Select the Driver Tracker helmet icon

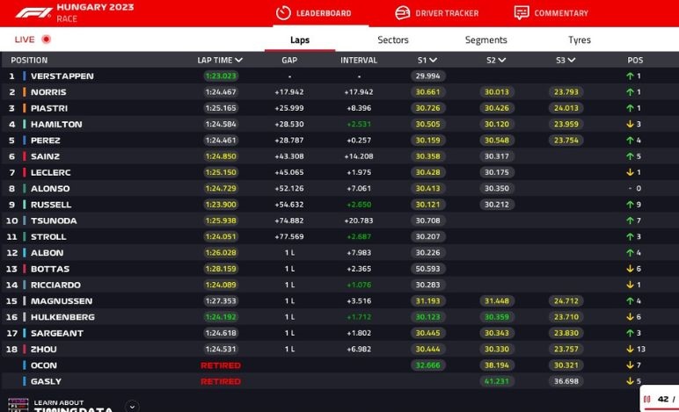pos(402,13)
